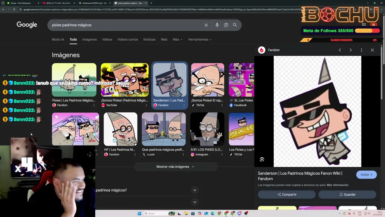Viewport: 385px width, 217px height.
Task: Open the Más información link
Action: pyautogui.click(x=337, y=185)
